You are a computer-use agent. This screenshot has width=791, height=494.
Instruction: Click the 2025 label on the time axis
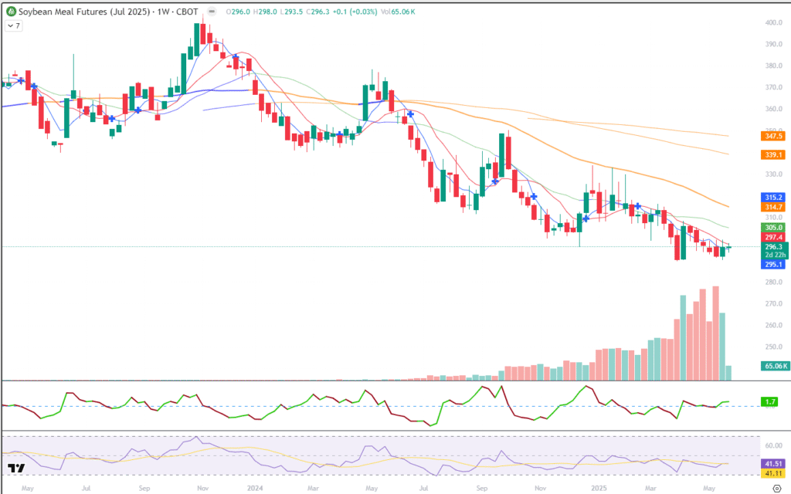(x=599, y=488)
